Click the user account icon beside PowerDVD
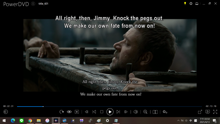220x124 pixels. tap(33, 4)
